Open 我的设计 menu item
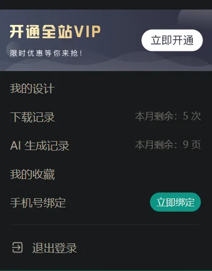The width and height of the screenshot is (212, 271). click(x=32, y=89)
